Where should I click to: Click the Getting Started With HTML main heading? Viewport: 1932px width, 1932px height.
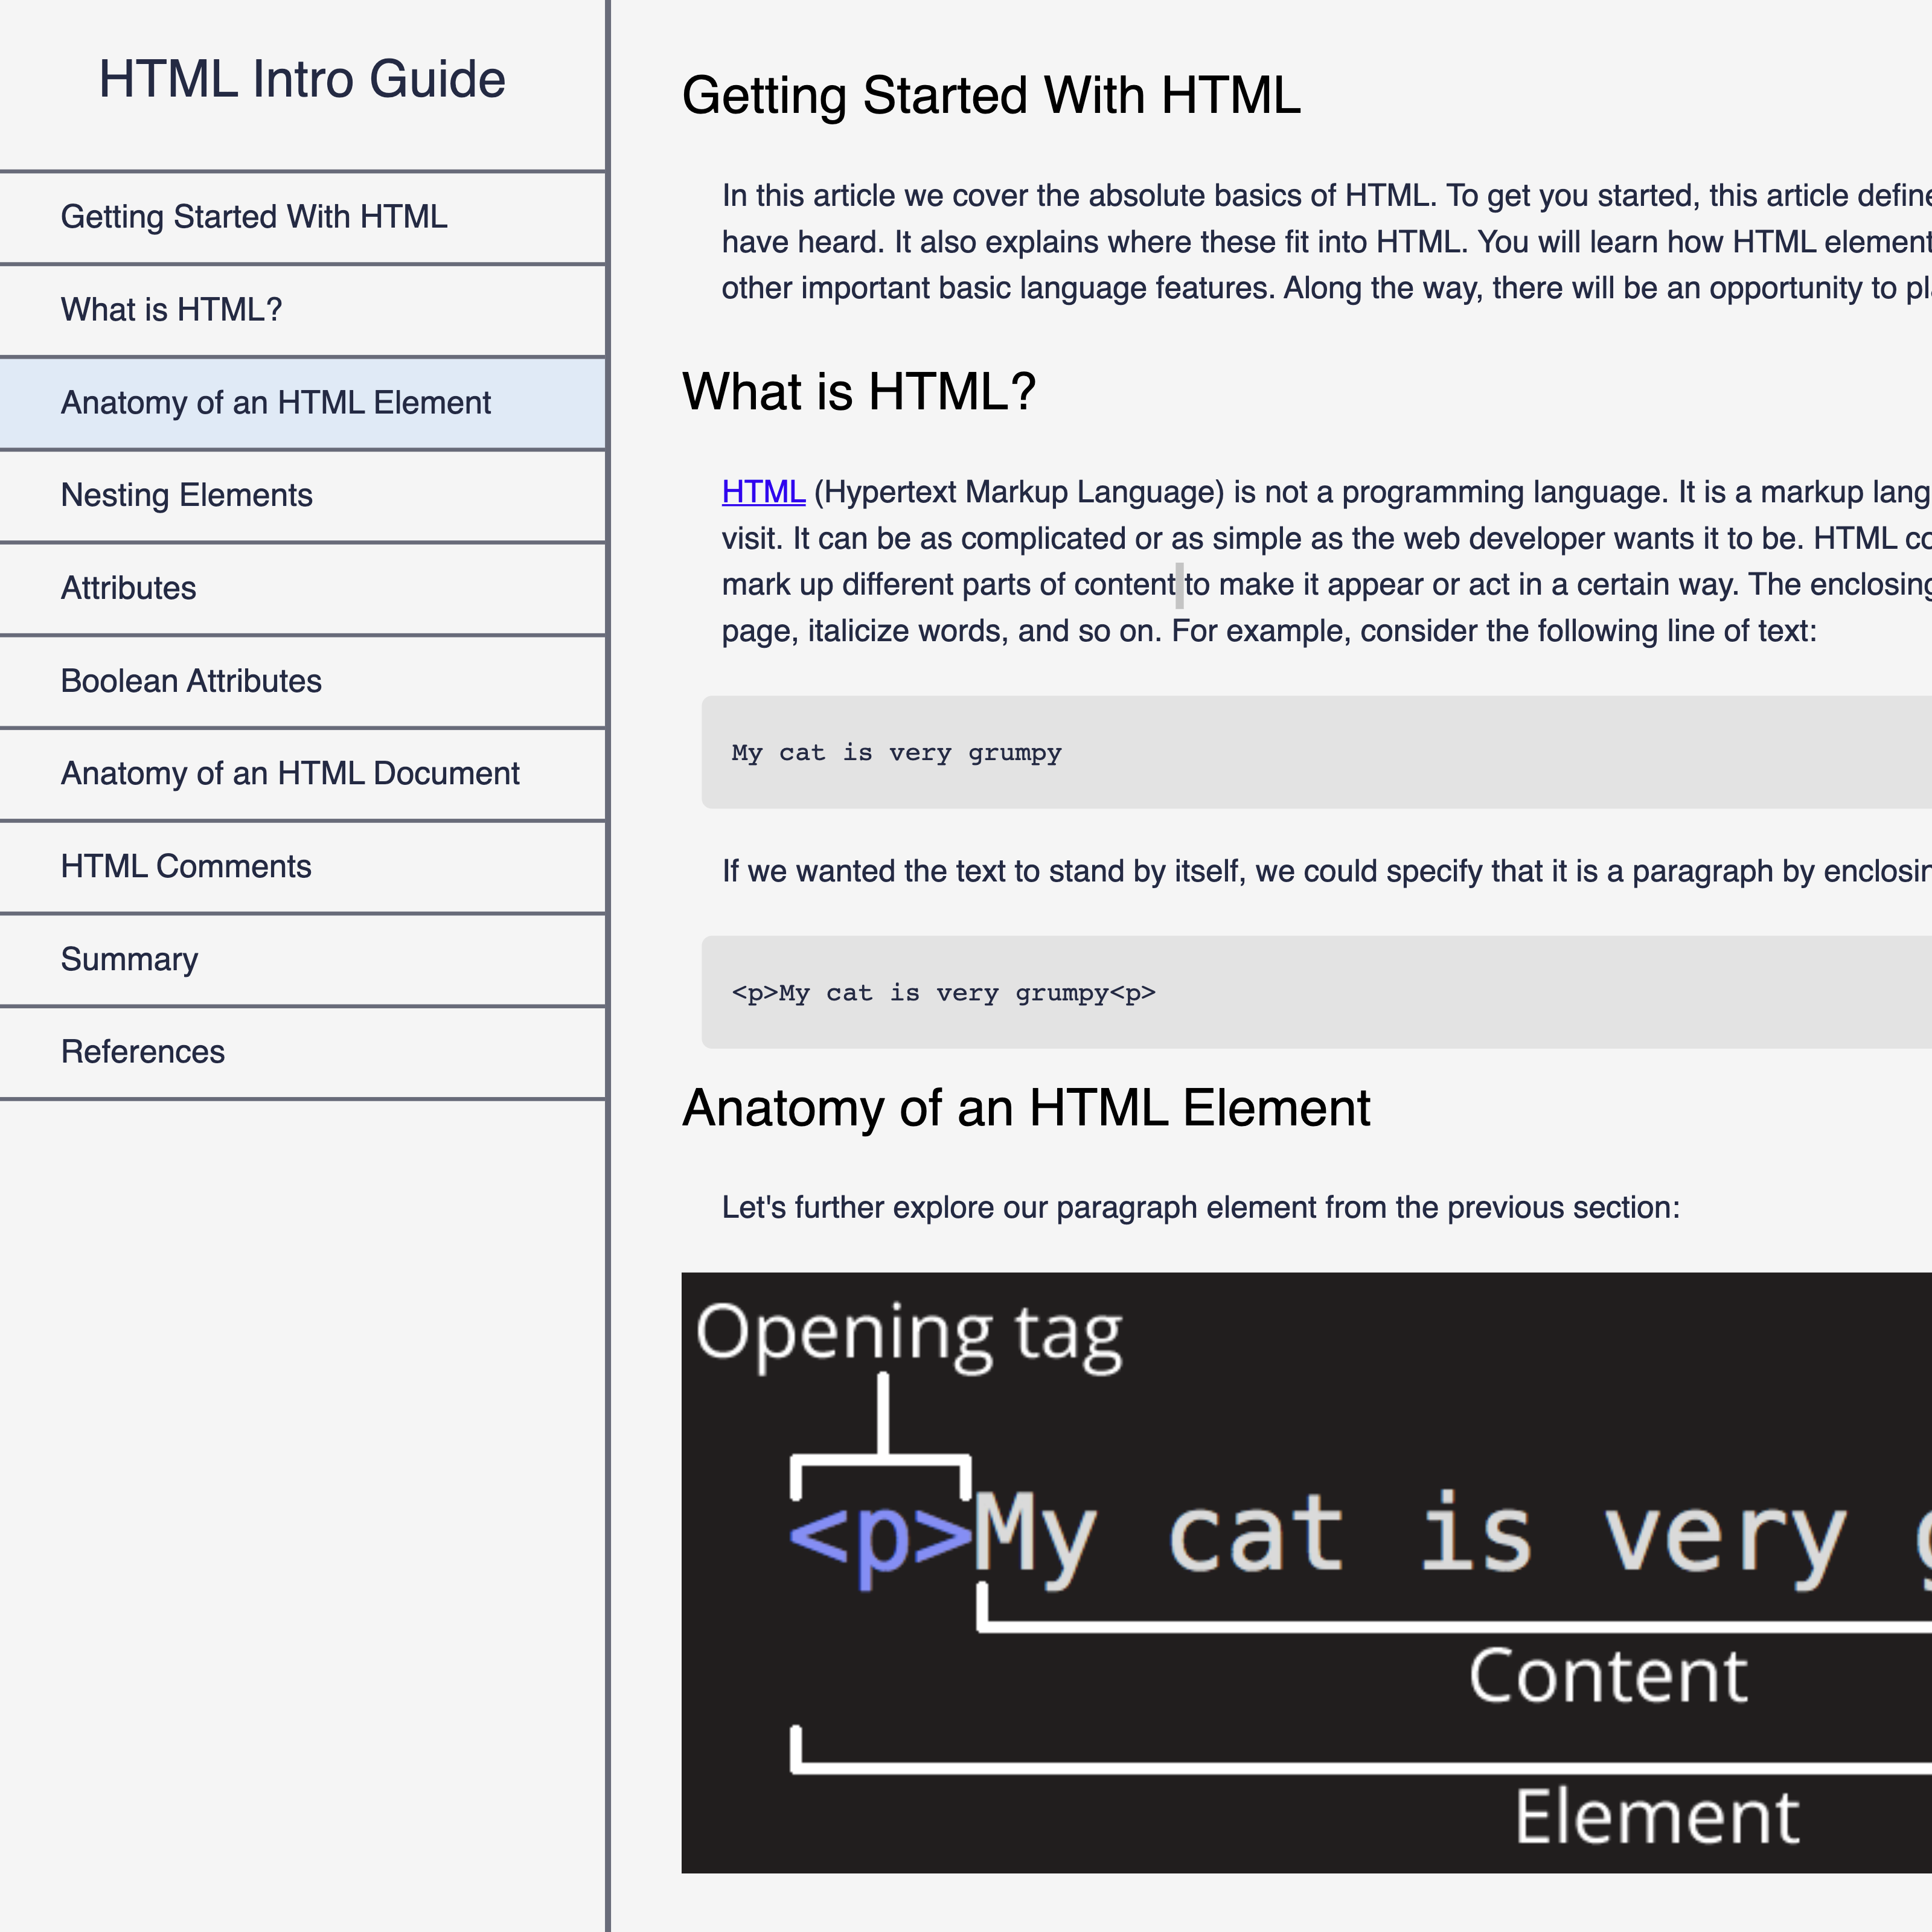[991, 96]
